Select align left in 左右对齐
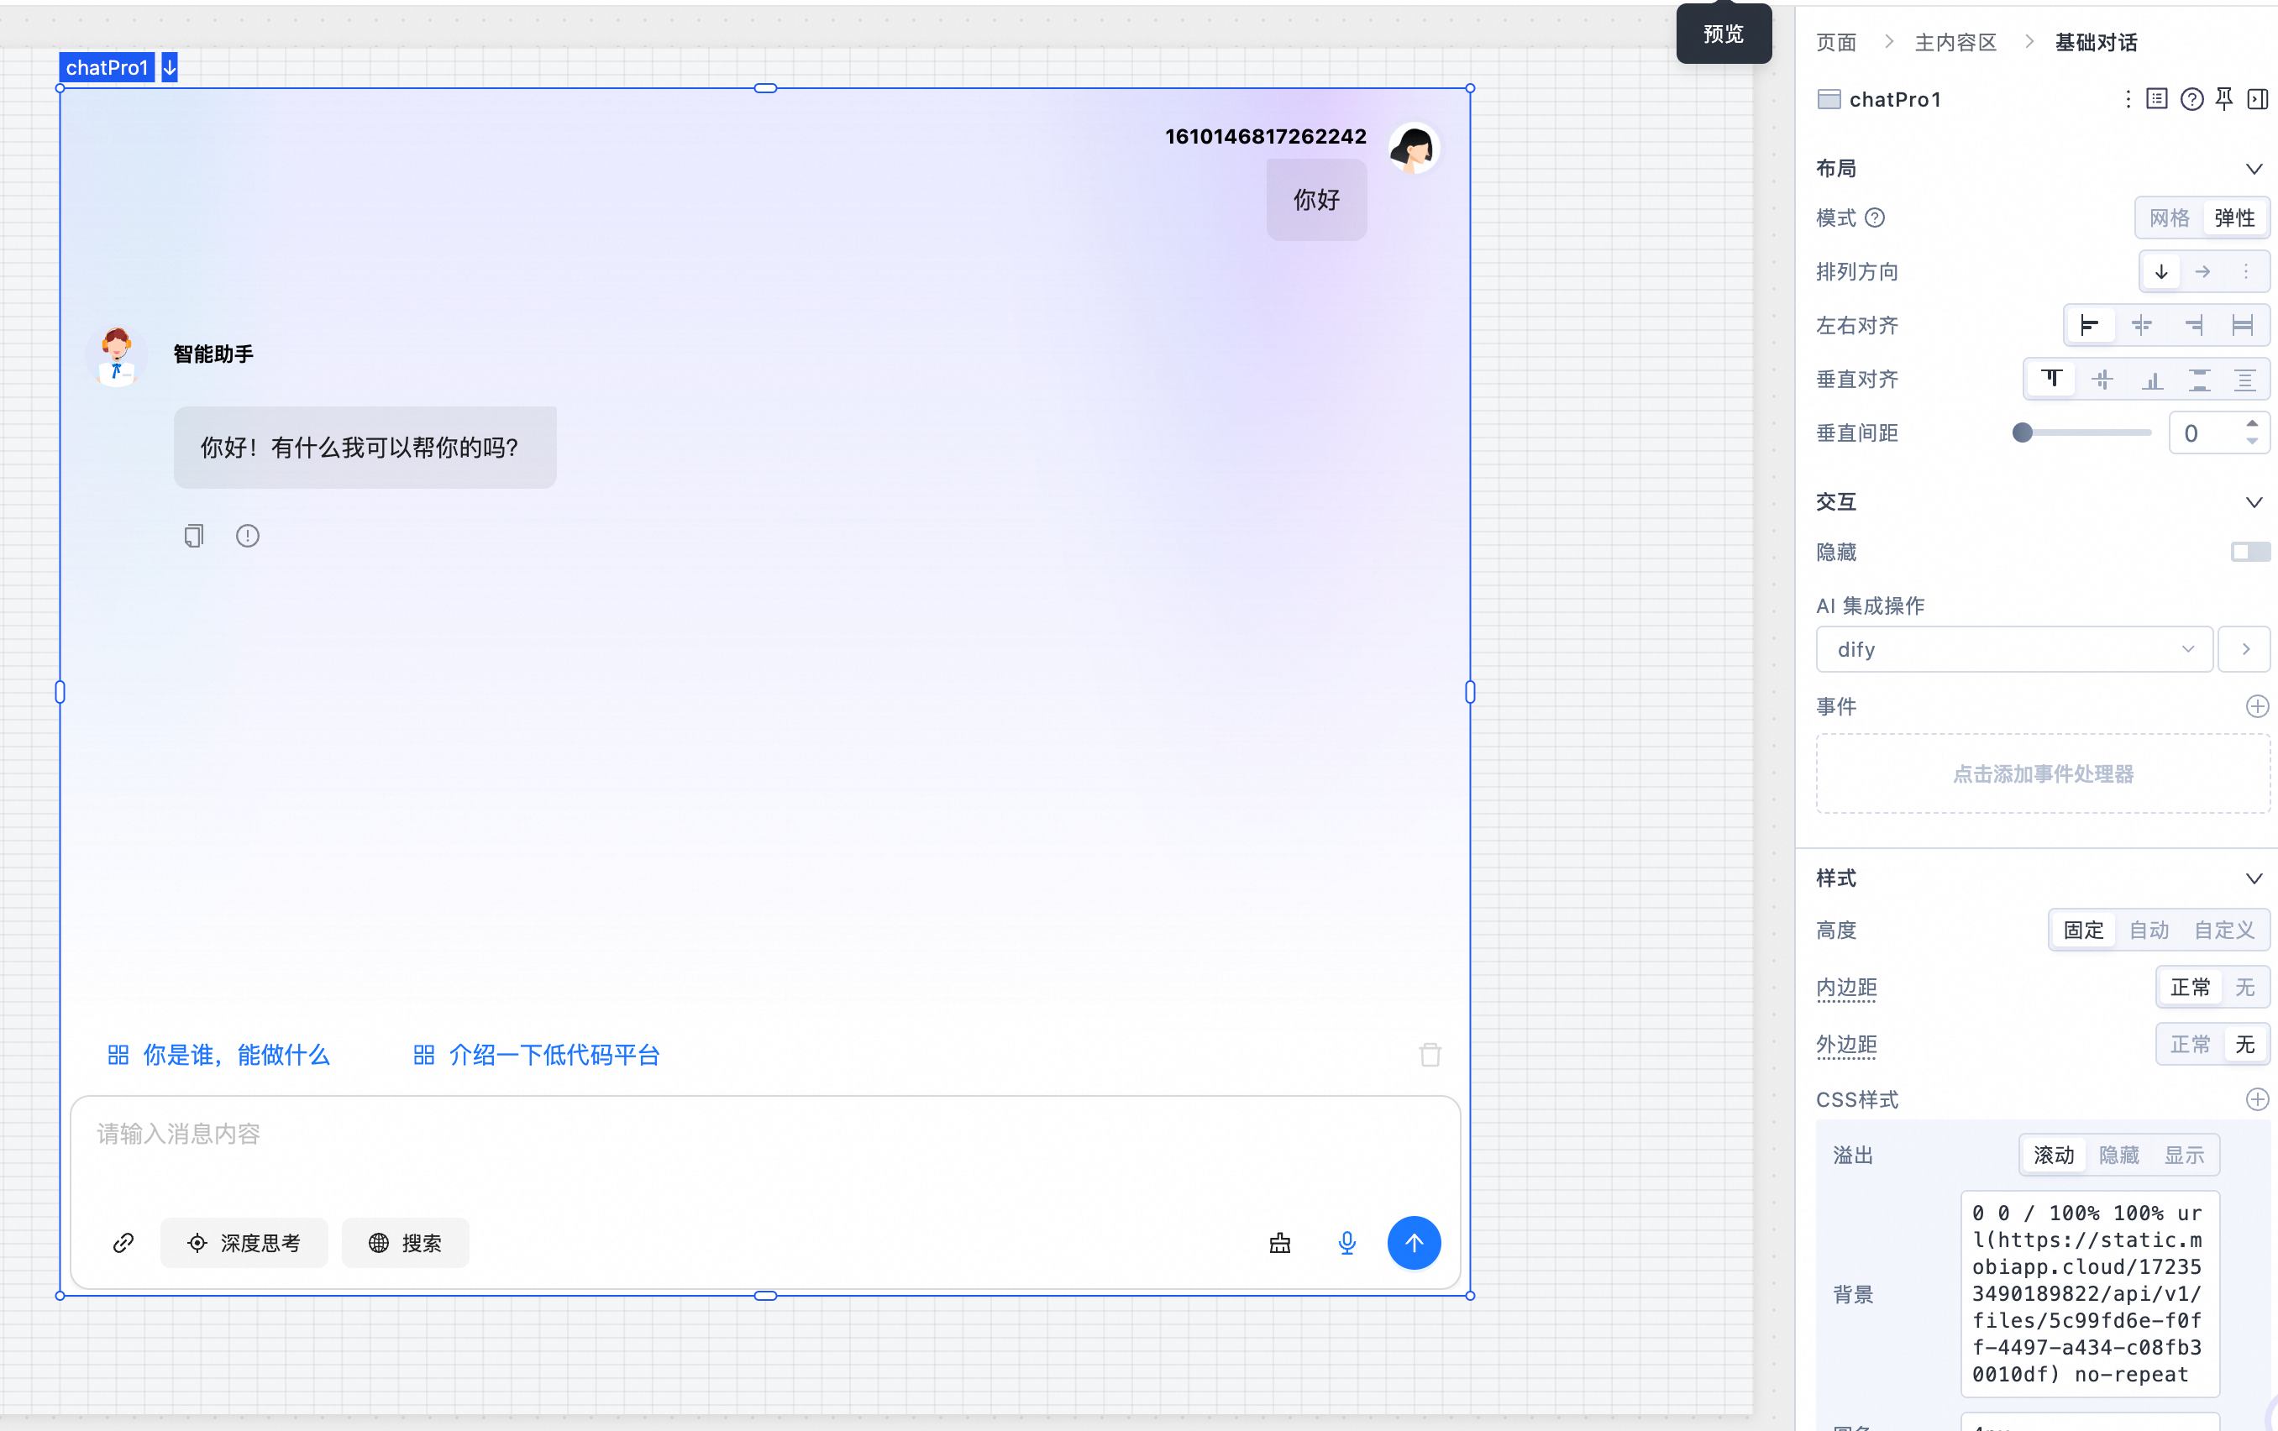2278x1431 pixels. point(2089,325)
